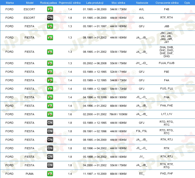Select the PUMA model cell
Image resolution: width=195 pixels, height=178 pixels.
(29, 174)
